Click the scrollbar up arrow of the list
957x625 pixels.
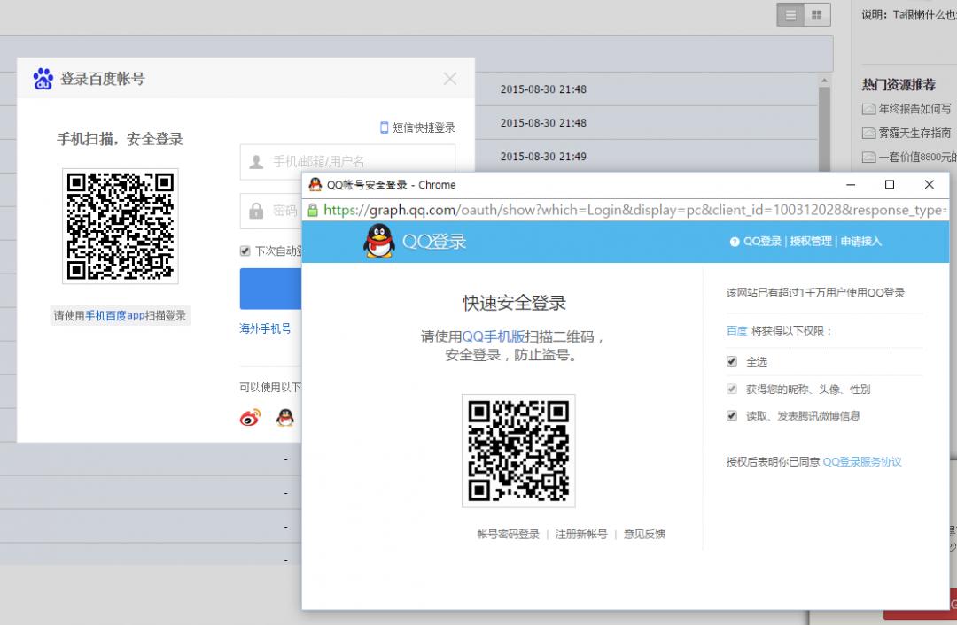click(825, 81)
